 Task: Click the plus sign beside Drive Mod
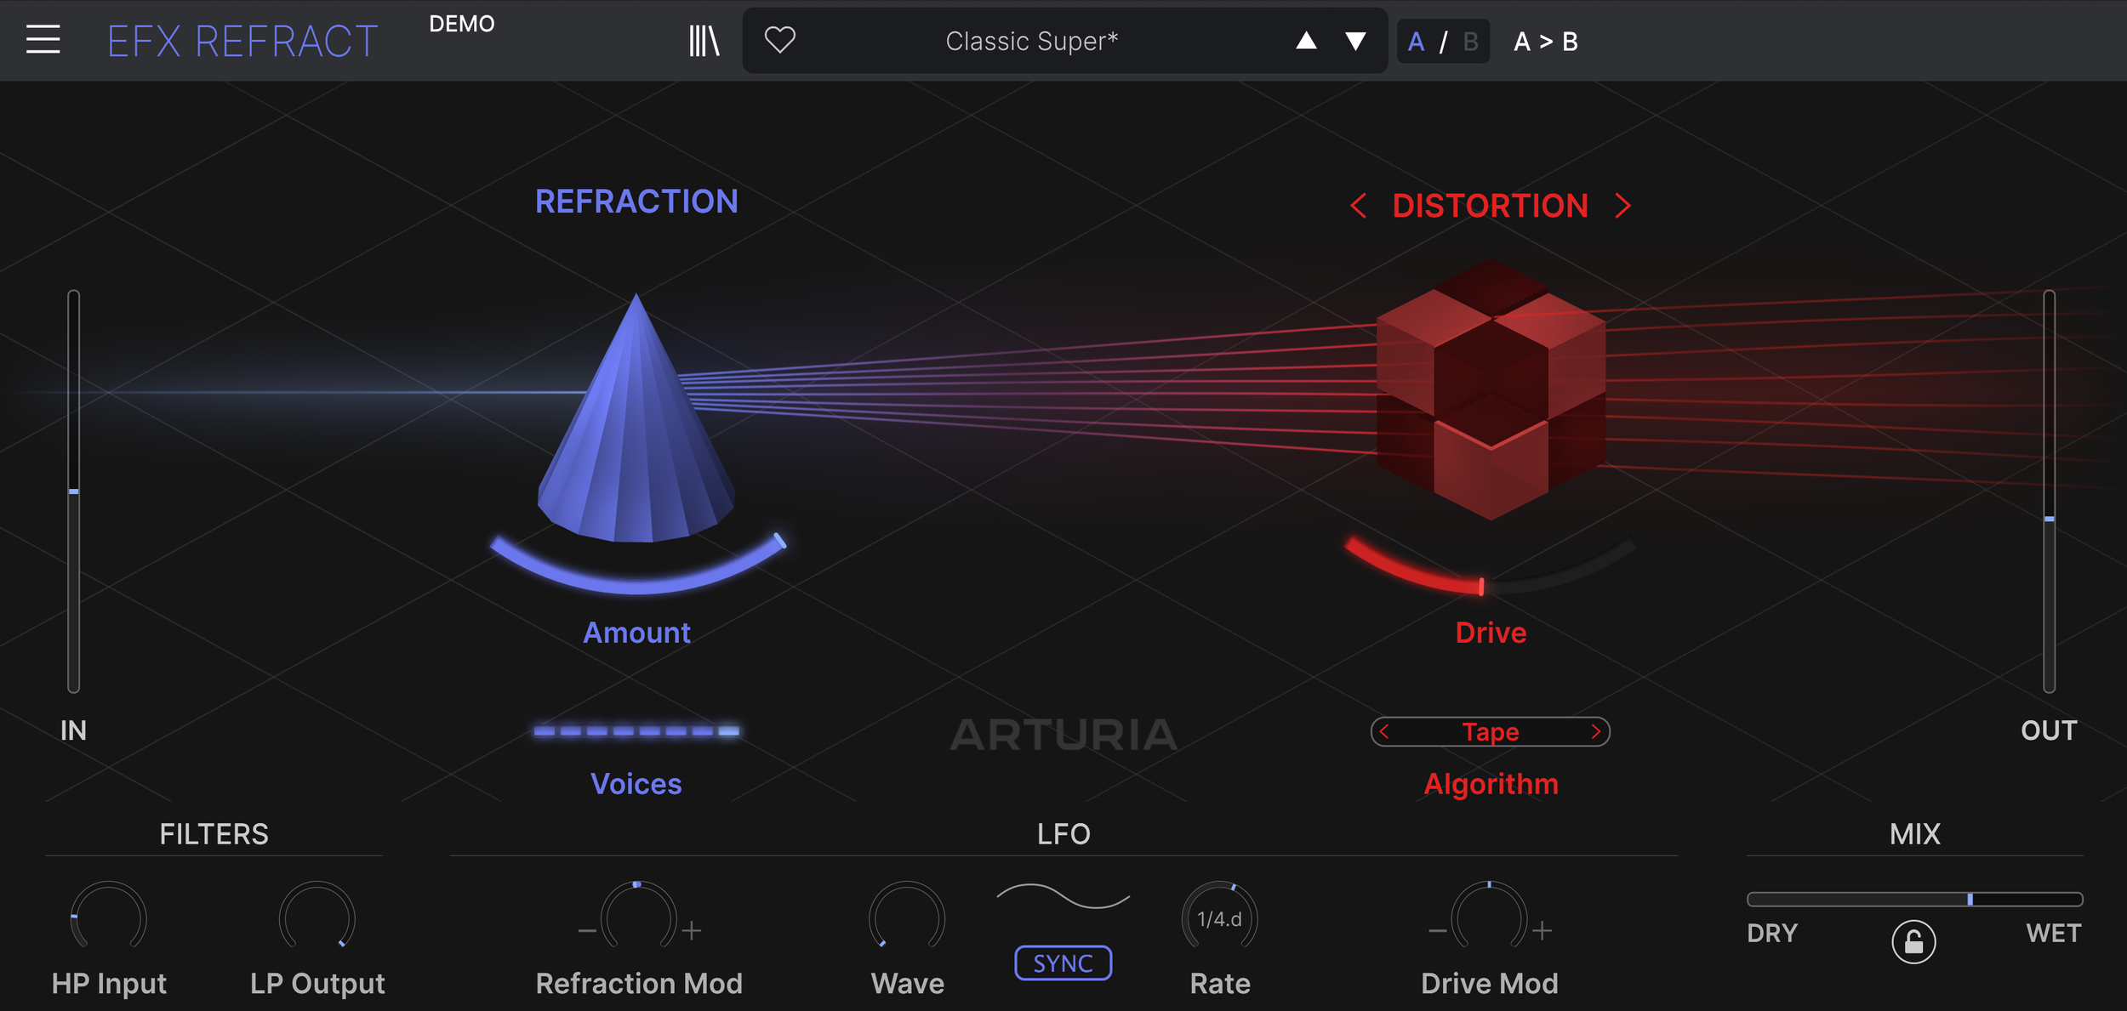pos(1543,931)
